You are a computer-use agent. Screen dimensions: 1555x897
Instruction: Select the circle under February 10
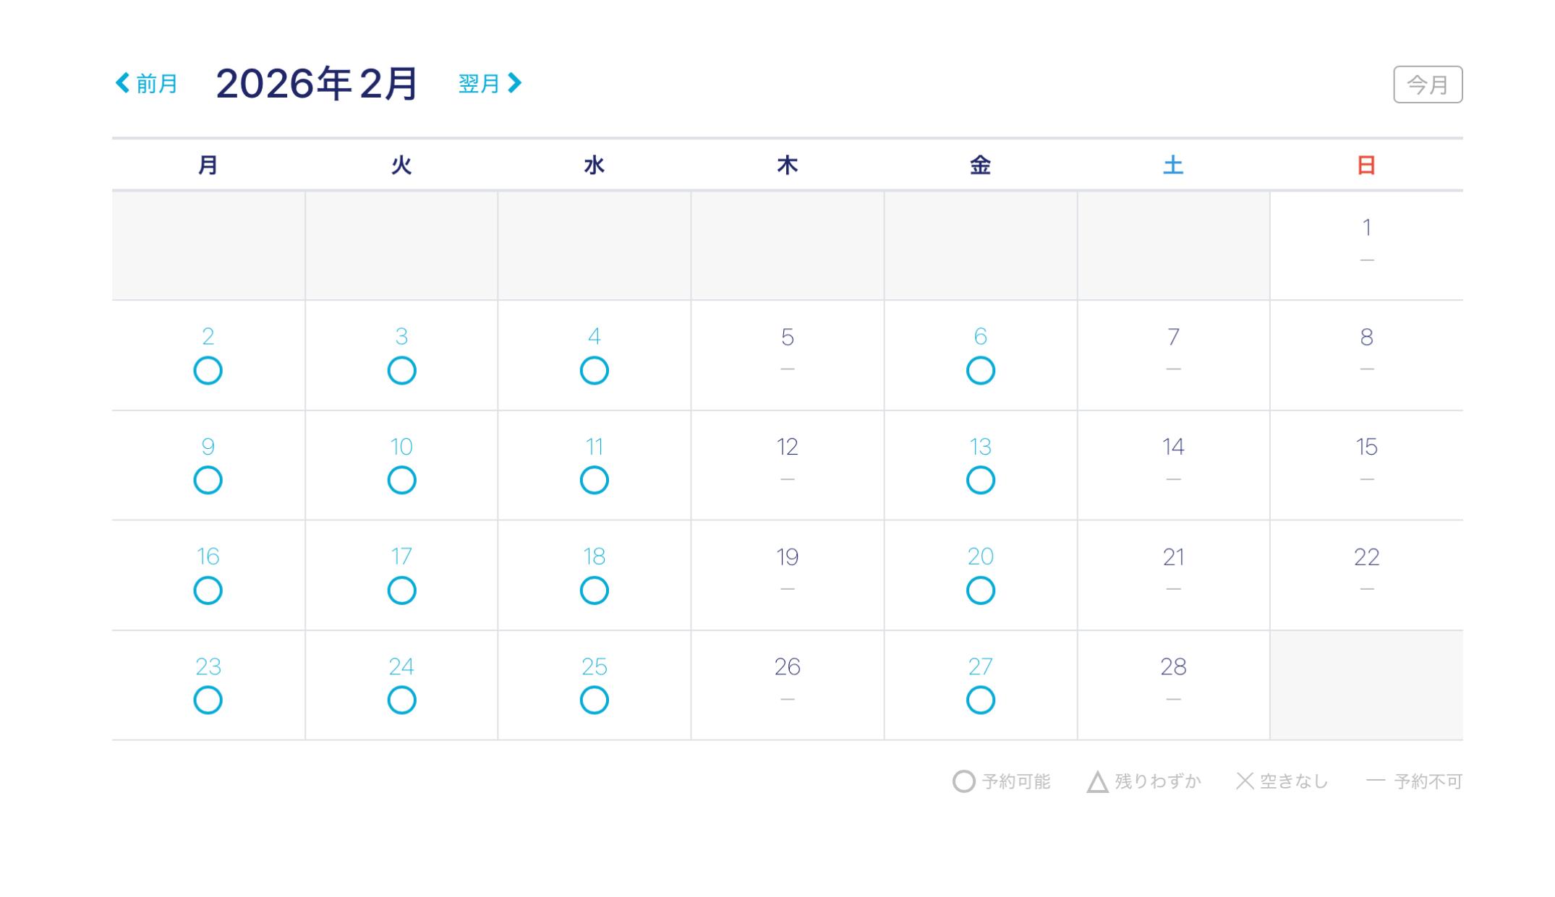[401, 479]
